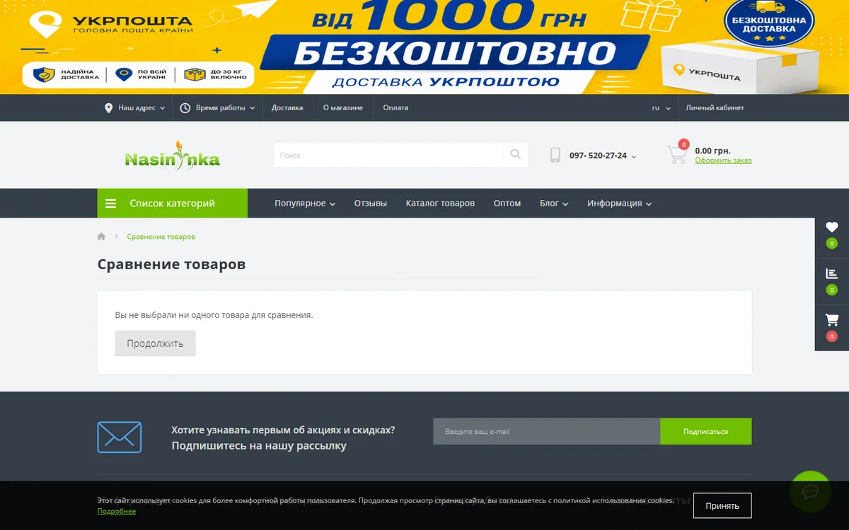Click the clock icon by 'Время работы'
Image resolution: width=849 pixels, height=530 pixels.
(185, 108)
